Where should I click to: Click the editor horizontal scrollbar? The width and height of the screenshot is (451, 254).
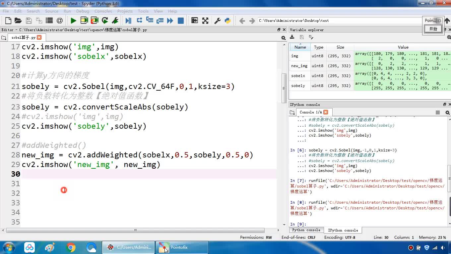(135, 230)
